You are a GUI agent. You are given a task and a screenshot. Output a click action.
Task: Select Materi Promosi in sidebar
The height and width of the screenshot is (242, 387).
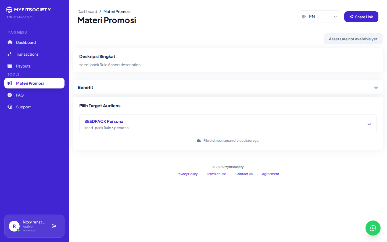(x=34, y=83)
